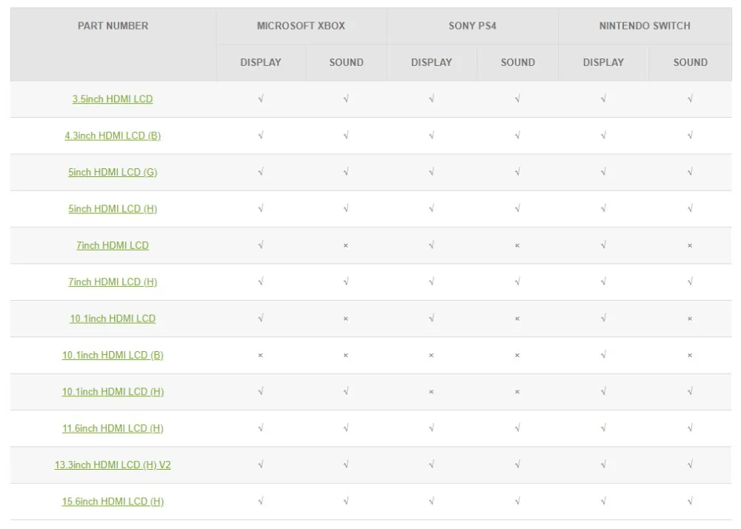Viewport: 741px width, 529px height.
Task: Click PS4 sound cross for plain 10.1inch HDMI LCD
Action: tap(517, 319)
